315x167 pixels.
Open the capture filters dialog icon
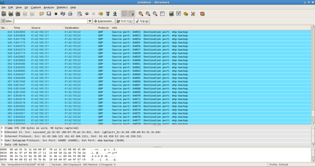(x=172, y=14)
